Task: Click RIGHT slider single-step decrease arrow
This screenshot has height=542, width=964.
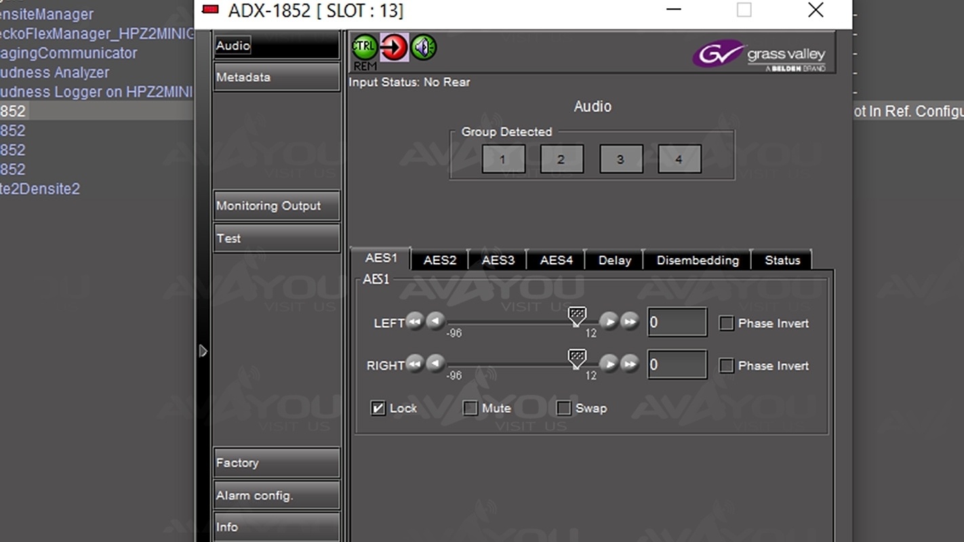Action: 435,364
